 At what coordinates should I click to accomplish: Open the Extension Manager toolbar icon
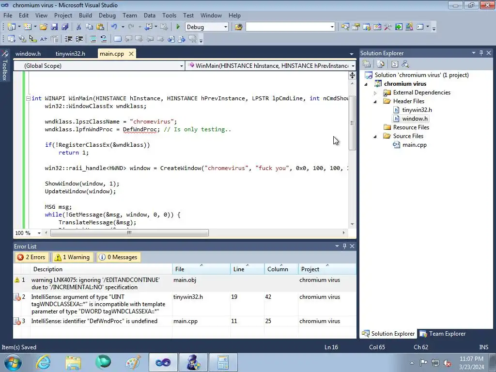click(409, 27)
